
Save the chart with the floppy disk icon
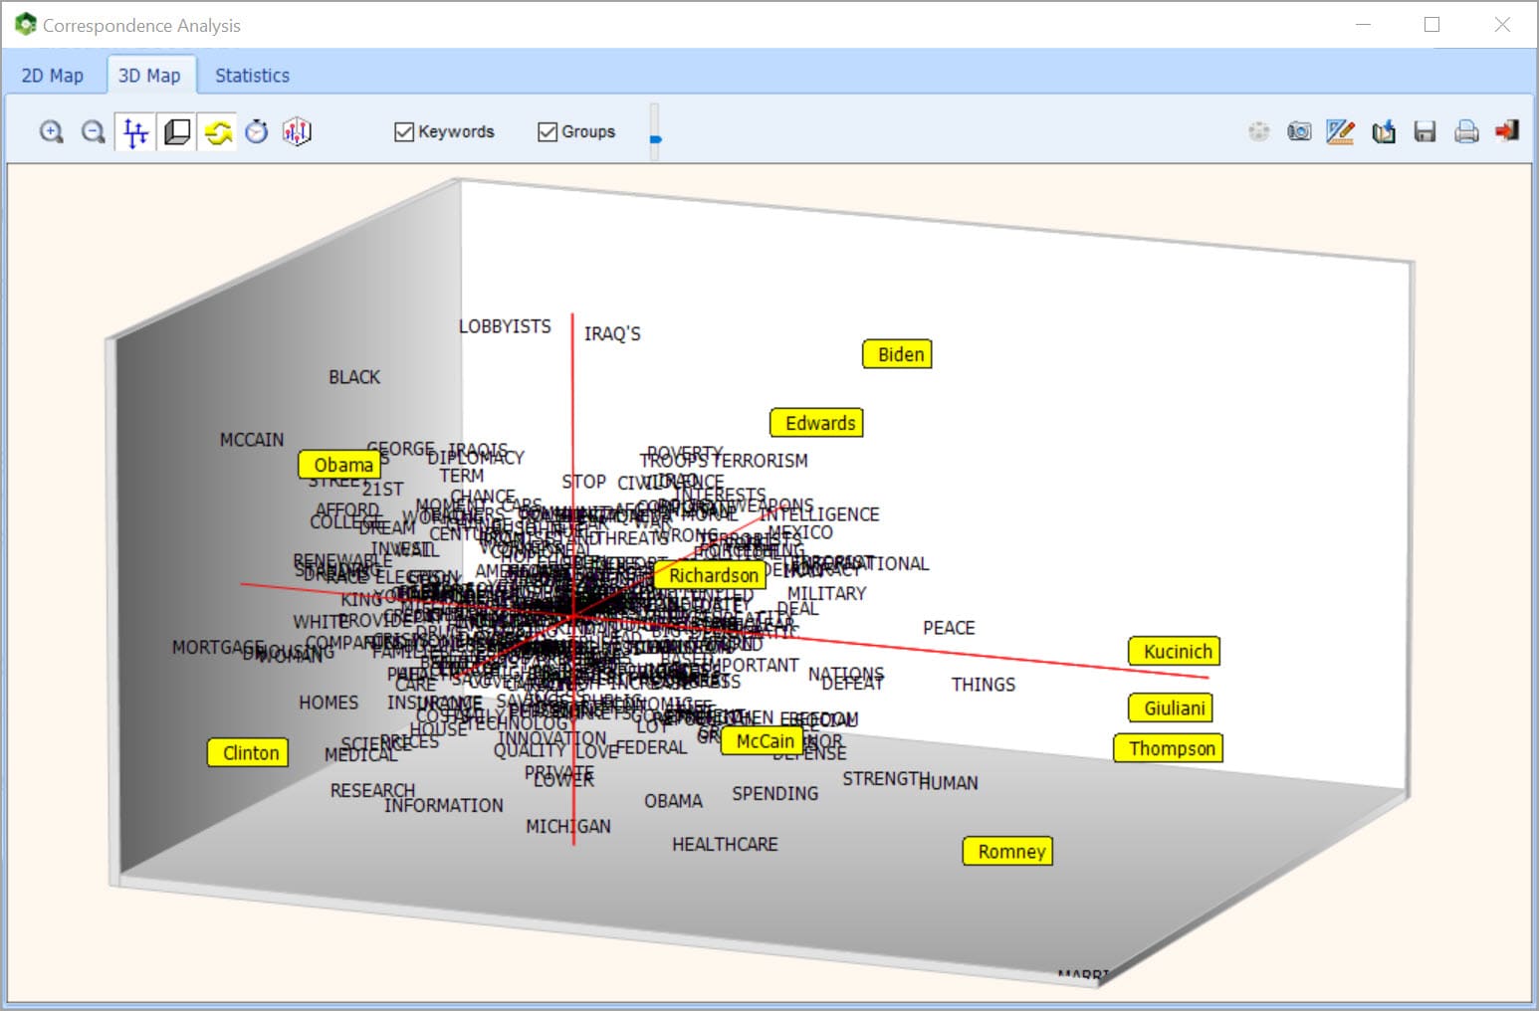(x=1425, y=131)
